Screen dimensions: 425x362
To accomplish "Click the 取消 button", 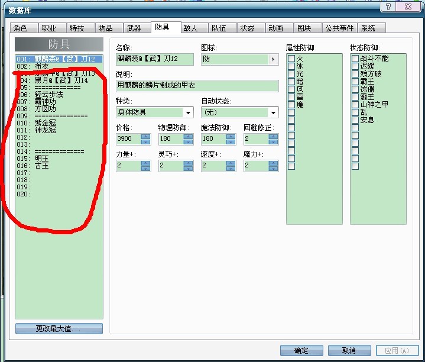I will click(349, 350).
